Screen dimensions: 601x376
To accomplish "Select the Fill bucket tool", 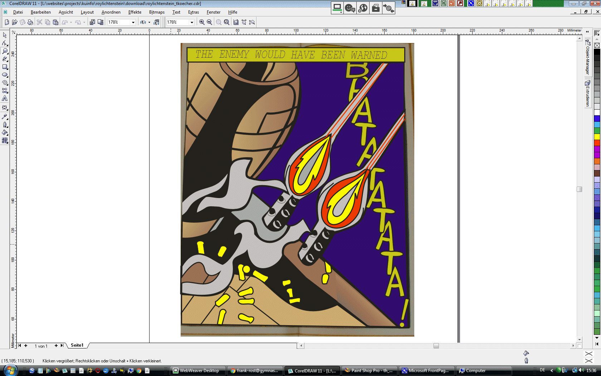I will coord(5,132).
